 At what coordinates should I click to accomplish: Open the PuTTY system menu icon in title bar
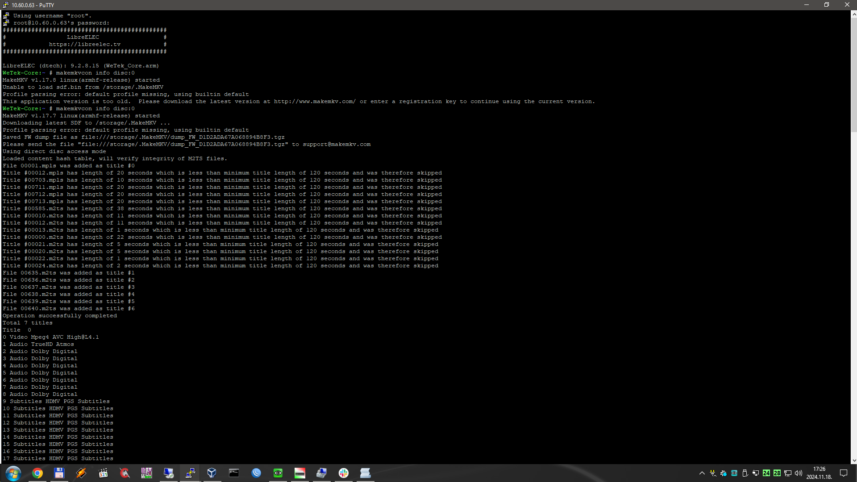pos(5,5)
